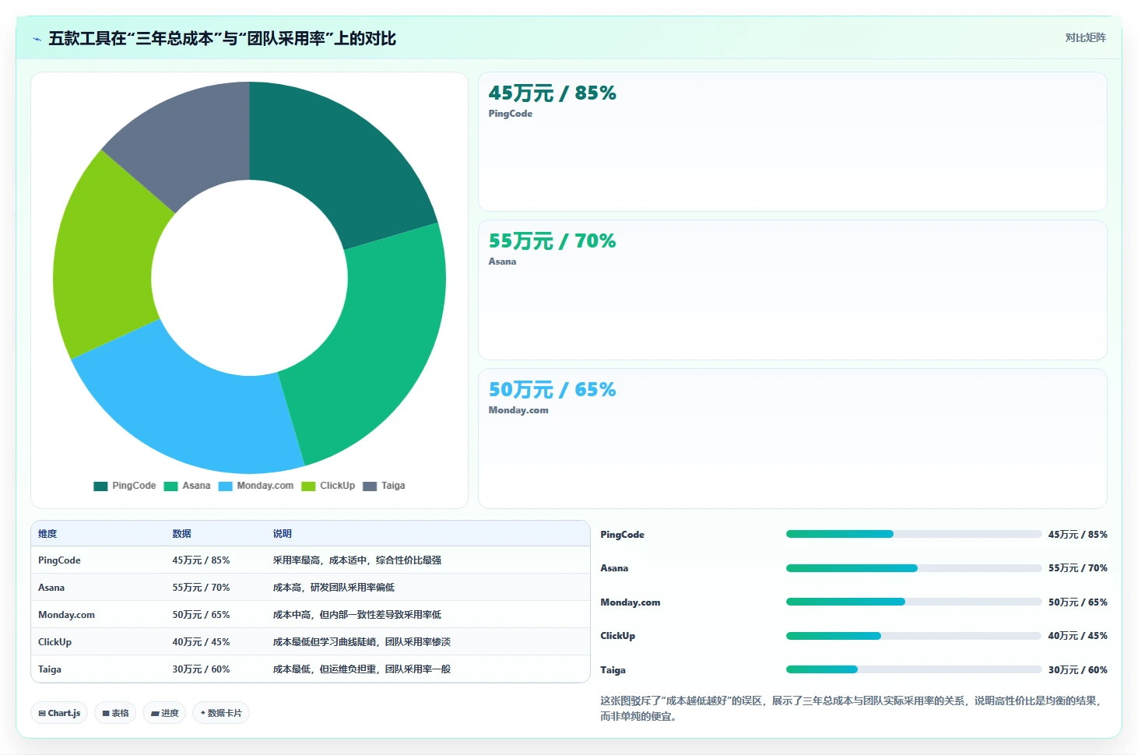Toggle Monday.com legend entry
The height and width of the screenshot is (755, 1138).
click(256, 486)
